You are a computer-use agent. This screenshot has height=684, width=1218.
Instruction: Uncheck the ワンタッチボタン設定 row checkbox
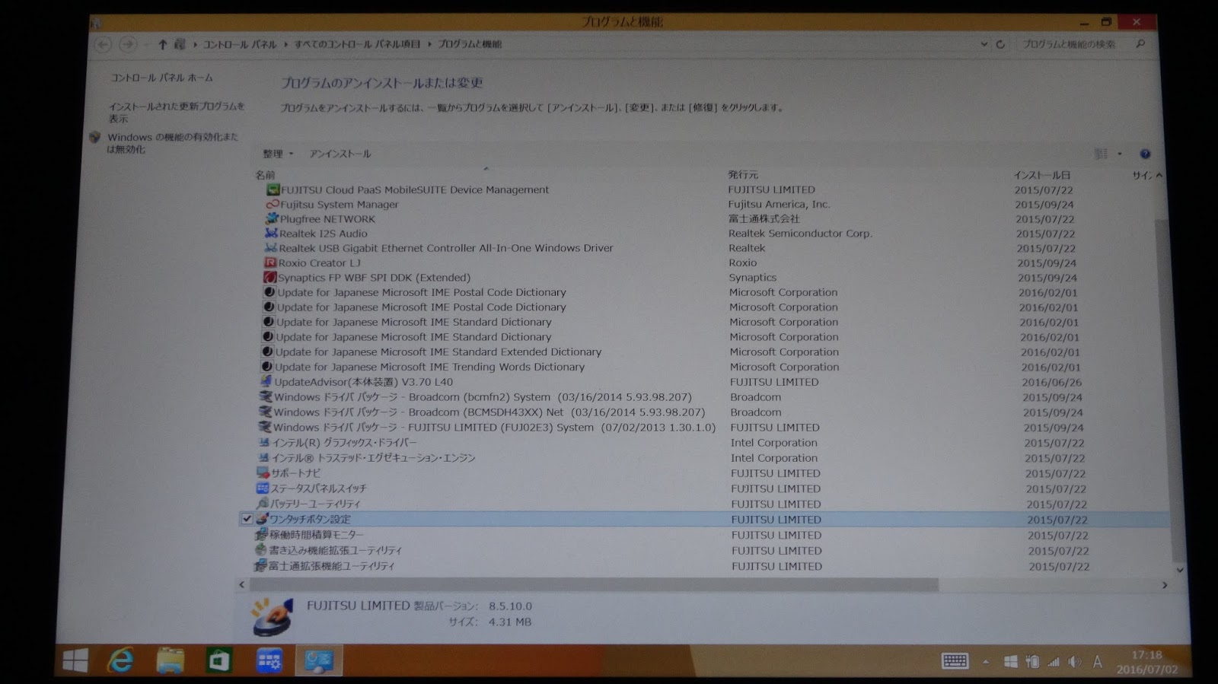tap(247, 519)
